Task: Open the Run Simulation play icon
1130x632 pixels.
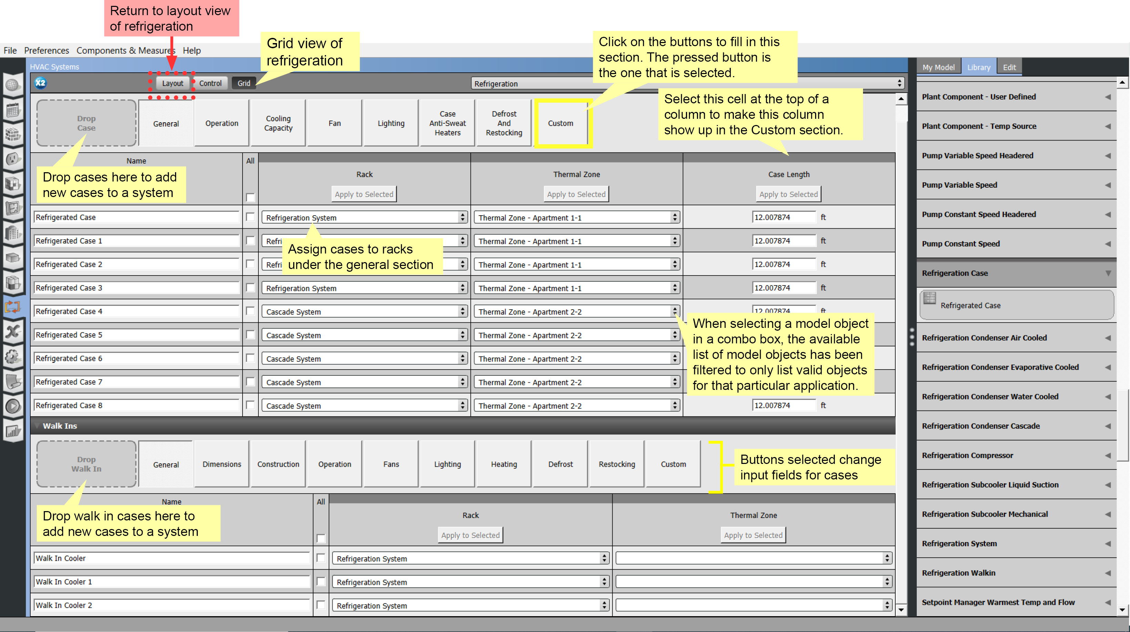Action: pos(13,406)
